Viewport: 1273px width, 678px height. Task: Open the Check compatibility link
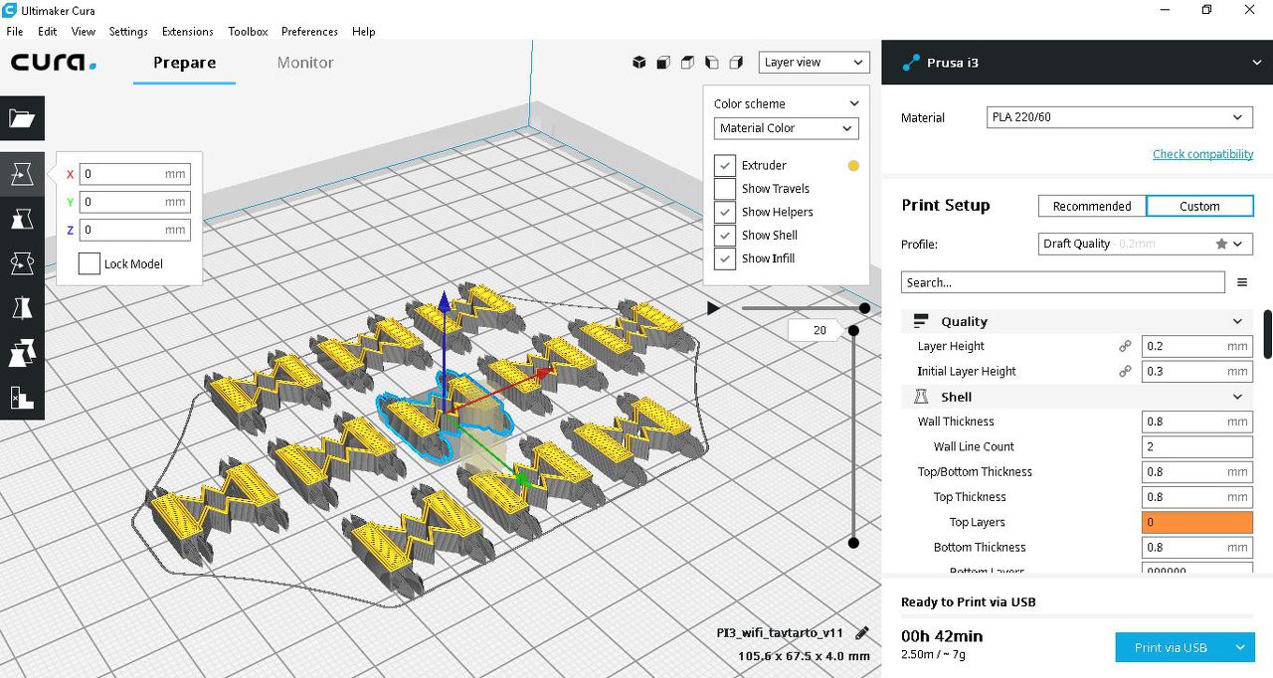1202,154
